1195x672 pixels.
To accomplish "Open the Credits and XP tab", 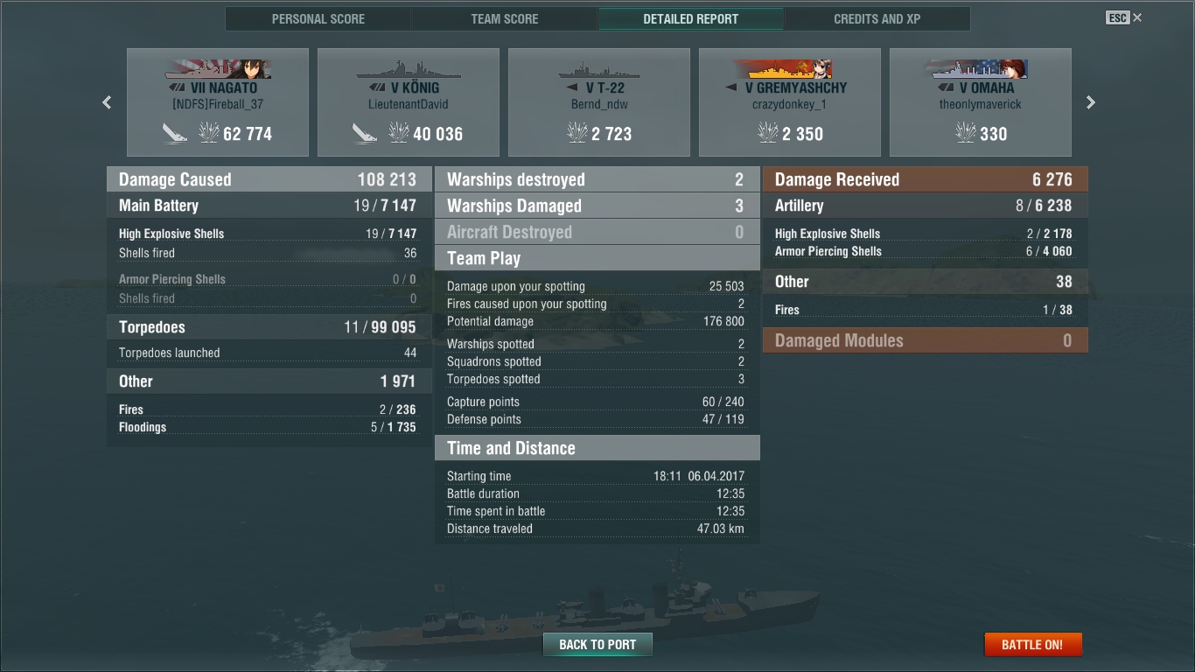I will point(877,18).
